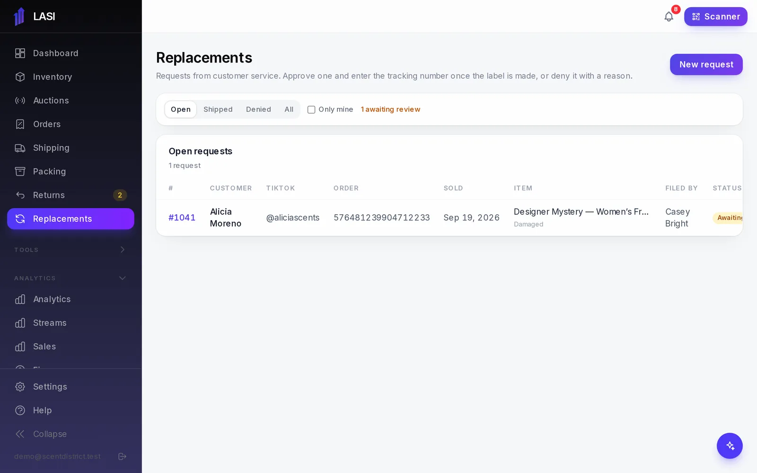Open Streams chart icon

tap(20, 323)
